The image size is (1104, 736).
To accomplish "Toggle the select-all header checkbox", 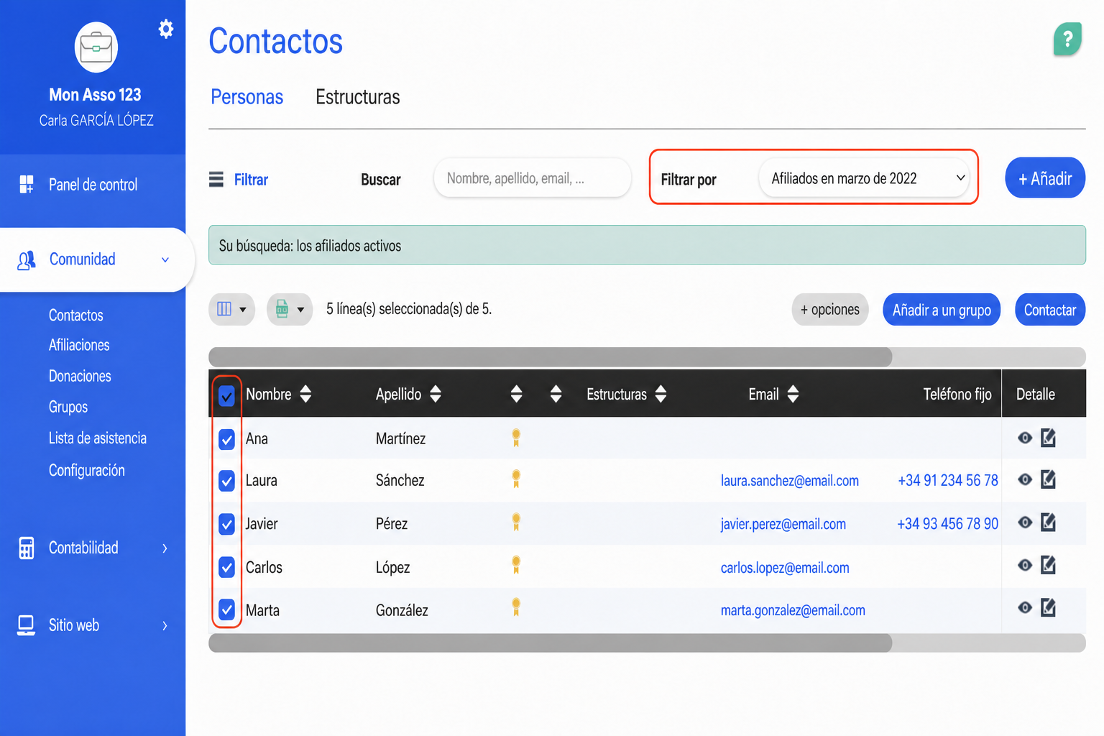I will tap(226, 395).
